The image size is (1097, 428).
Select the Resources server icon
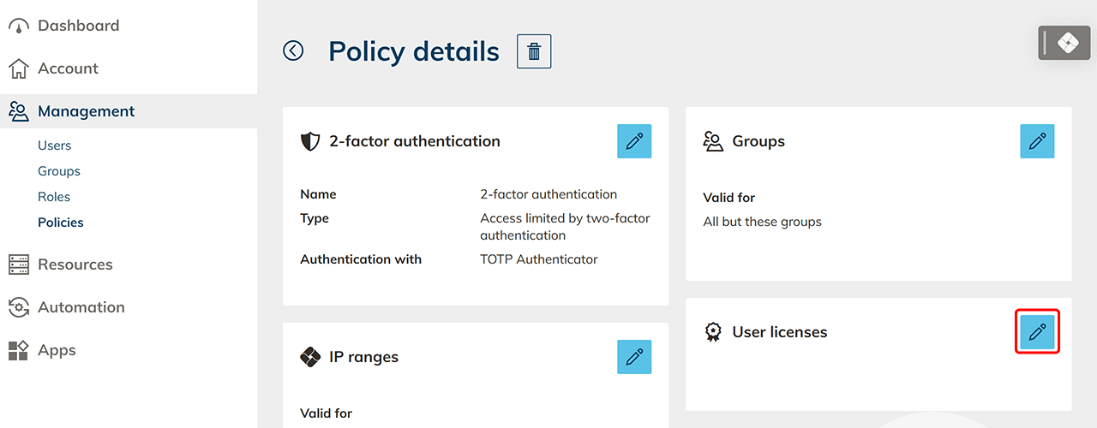coord(19,265)
